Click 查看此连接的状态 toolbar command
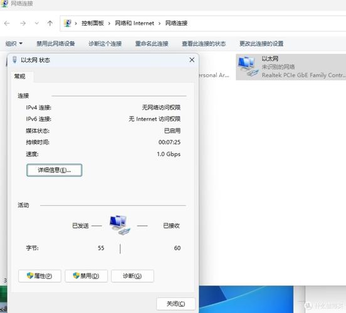Viewport: 346px width, 313px height. (204, 44)
